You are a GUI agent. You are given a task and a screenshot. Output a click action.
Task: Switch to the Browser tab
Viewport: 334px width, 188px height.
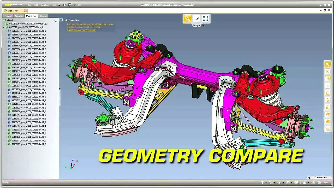coord(43,16)
